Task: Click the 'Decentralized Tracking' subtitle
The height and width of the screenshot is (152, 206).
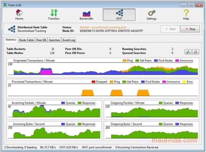Action: [32, 31]
